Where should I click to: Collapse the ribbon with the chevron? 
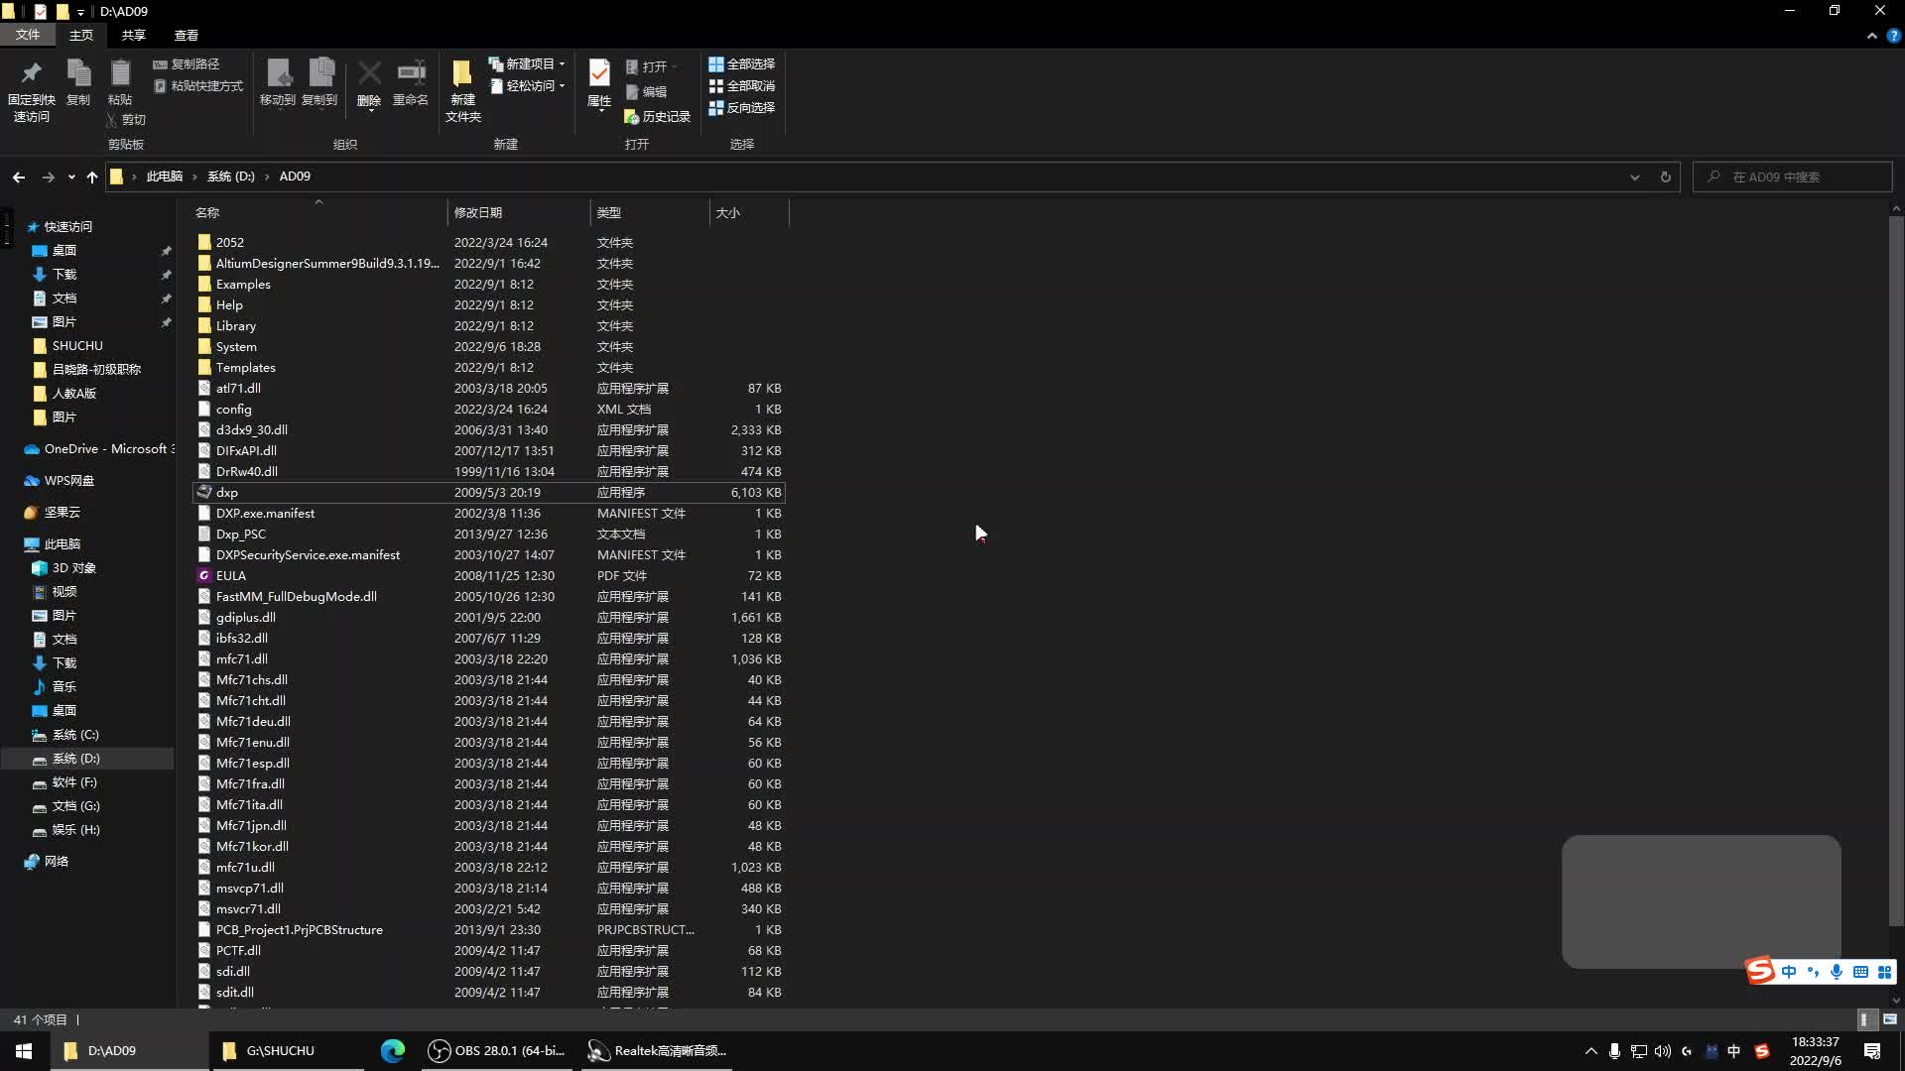(x=1871, y=36)
